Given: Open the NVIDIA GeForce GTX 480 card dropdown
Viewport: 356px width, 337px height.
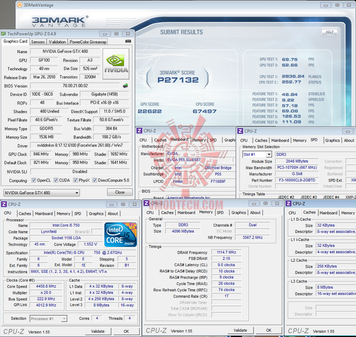Looking at the screenshot, I should (x=42, y=193).
